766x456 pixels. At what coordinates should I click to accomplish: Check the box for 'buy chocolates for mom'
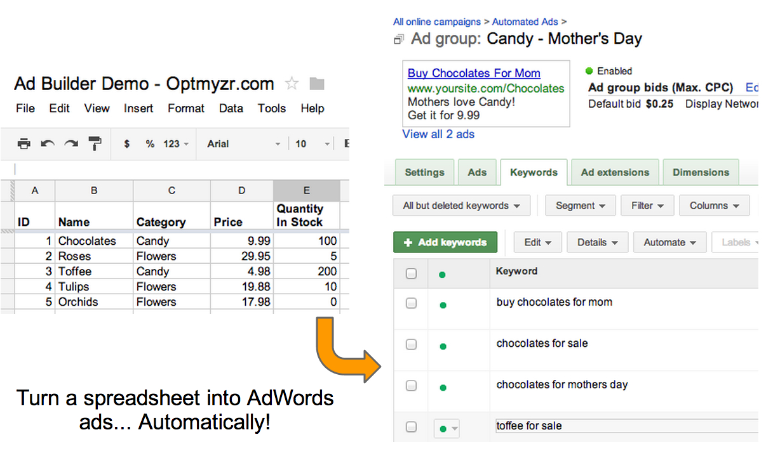[411, 303]
